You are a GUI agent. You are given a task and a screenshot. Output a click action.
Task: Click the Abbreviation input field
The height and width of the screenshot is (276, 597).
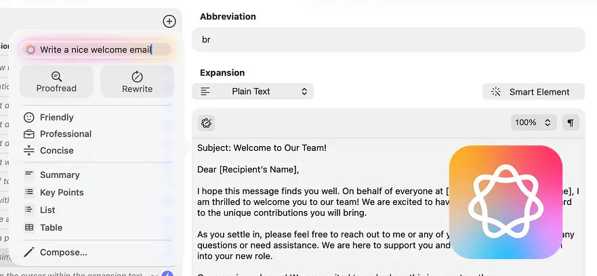coord(388,40)
